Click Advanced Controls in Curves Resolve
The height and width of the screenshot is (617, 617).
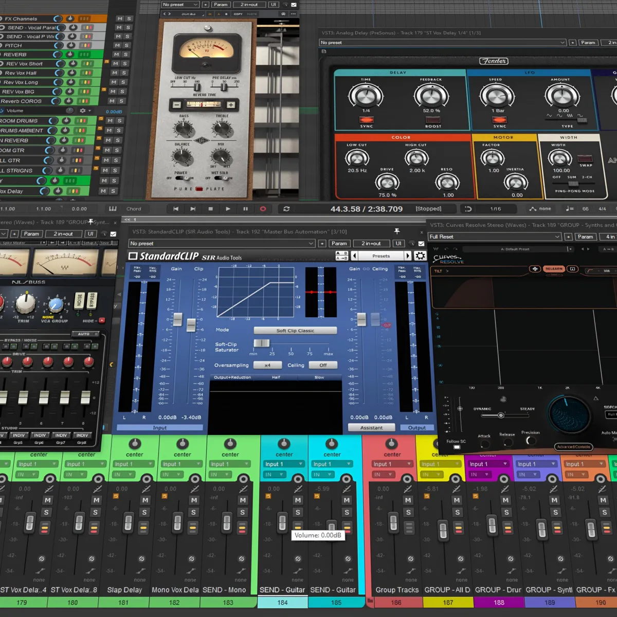click(573, 447)
